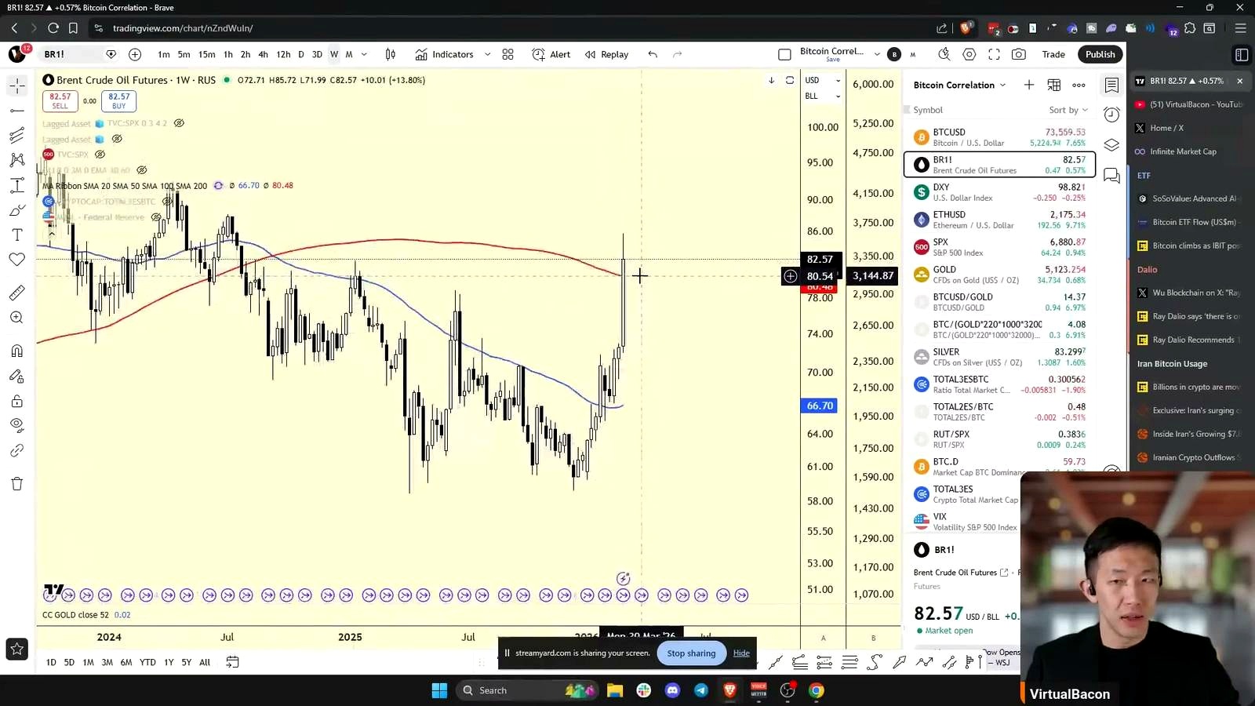This screenshot has height=706, width=1255.
Task: Open the Indicators dialog
Action: click(445, 54)
